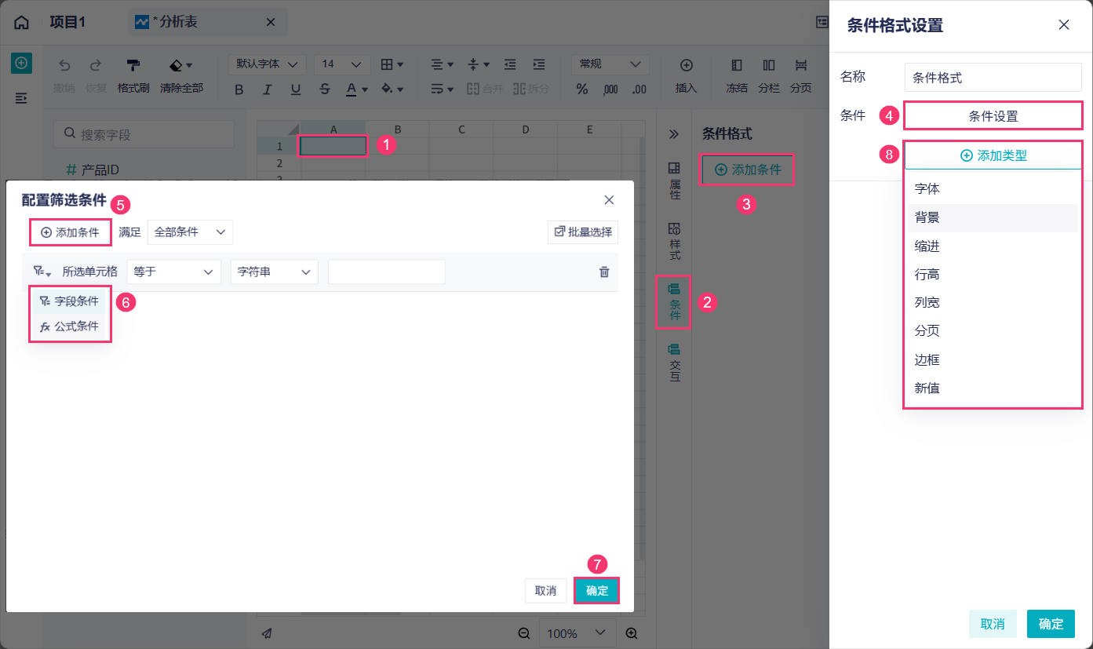This screenshot has height=649, width=1093.
Task: Click the thousands separator ,000 icon
Action: click(x=610, y=89)
